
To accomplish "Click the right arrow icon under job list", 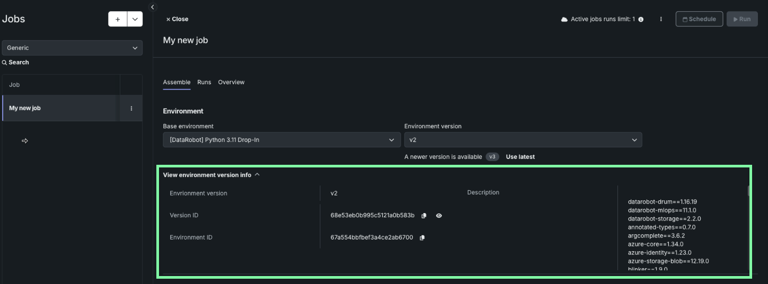I will coord(24,141).
